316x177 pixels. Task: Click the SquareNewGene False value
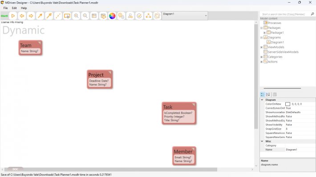pyautogui.click(x=300, y=137)
